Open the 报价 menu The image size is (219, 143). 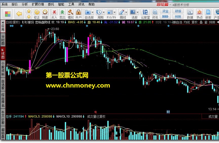[14, 5]
